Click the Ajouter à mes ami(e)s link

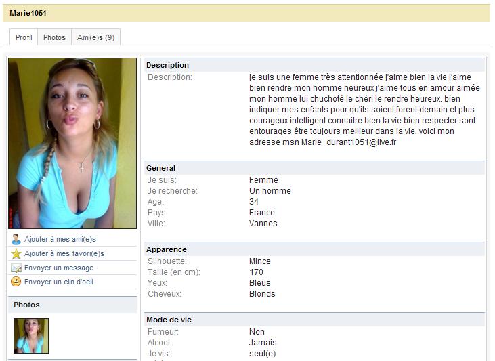coord(60,239)
